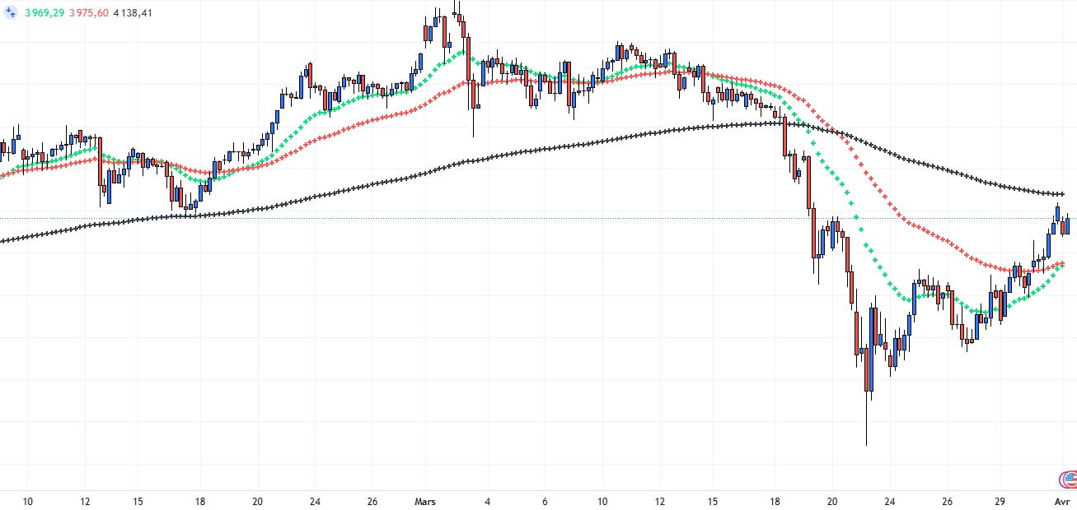Screen dimensions: 1077x510
Task: Select the 6 date label on time axis
Action: (545, 501)
